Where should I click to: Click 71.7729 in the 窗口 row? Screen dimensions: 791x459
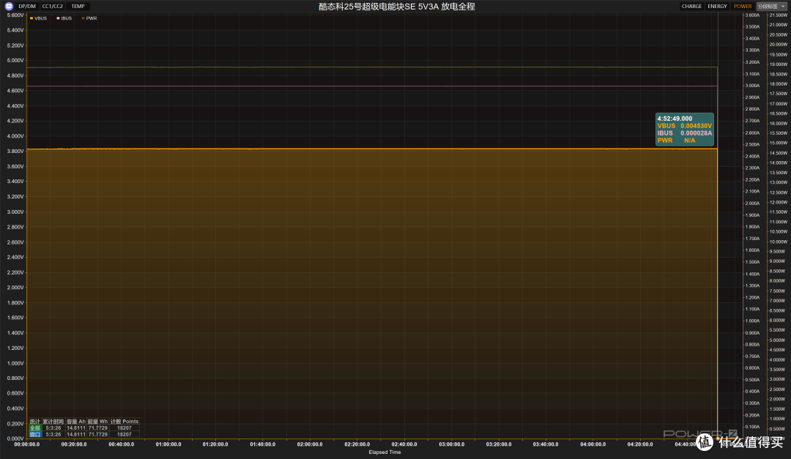(x=97, y=434)
